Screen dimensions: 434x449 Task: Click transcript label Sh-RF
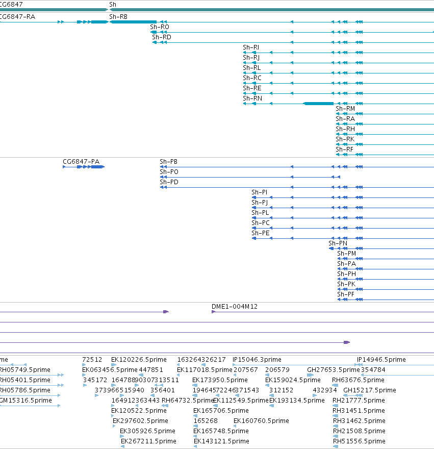[x=345, y=149]
